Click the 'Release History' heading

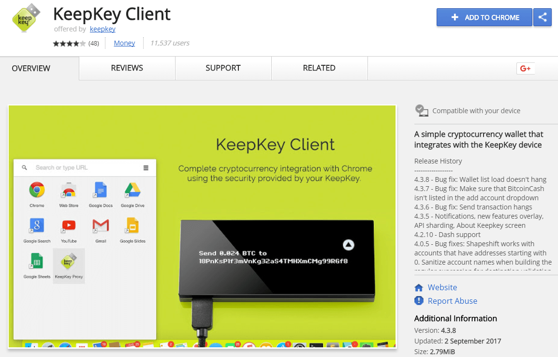coord(438,161)
